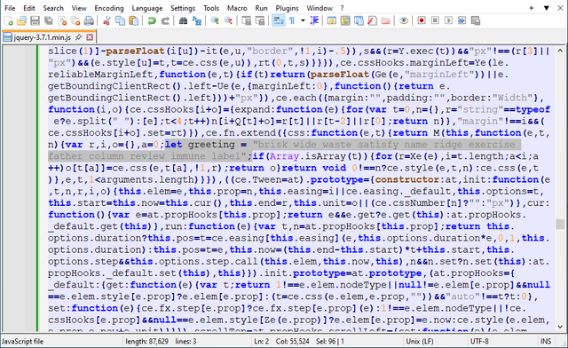This screenshot has height=348, width=568.
Task: Click the Save recorded macro icon
Action: [x=476, y=20]
